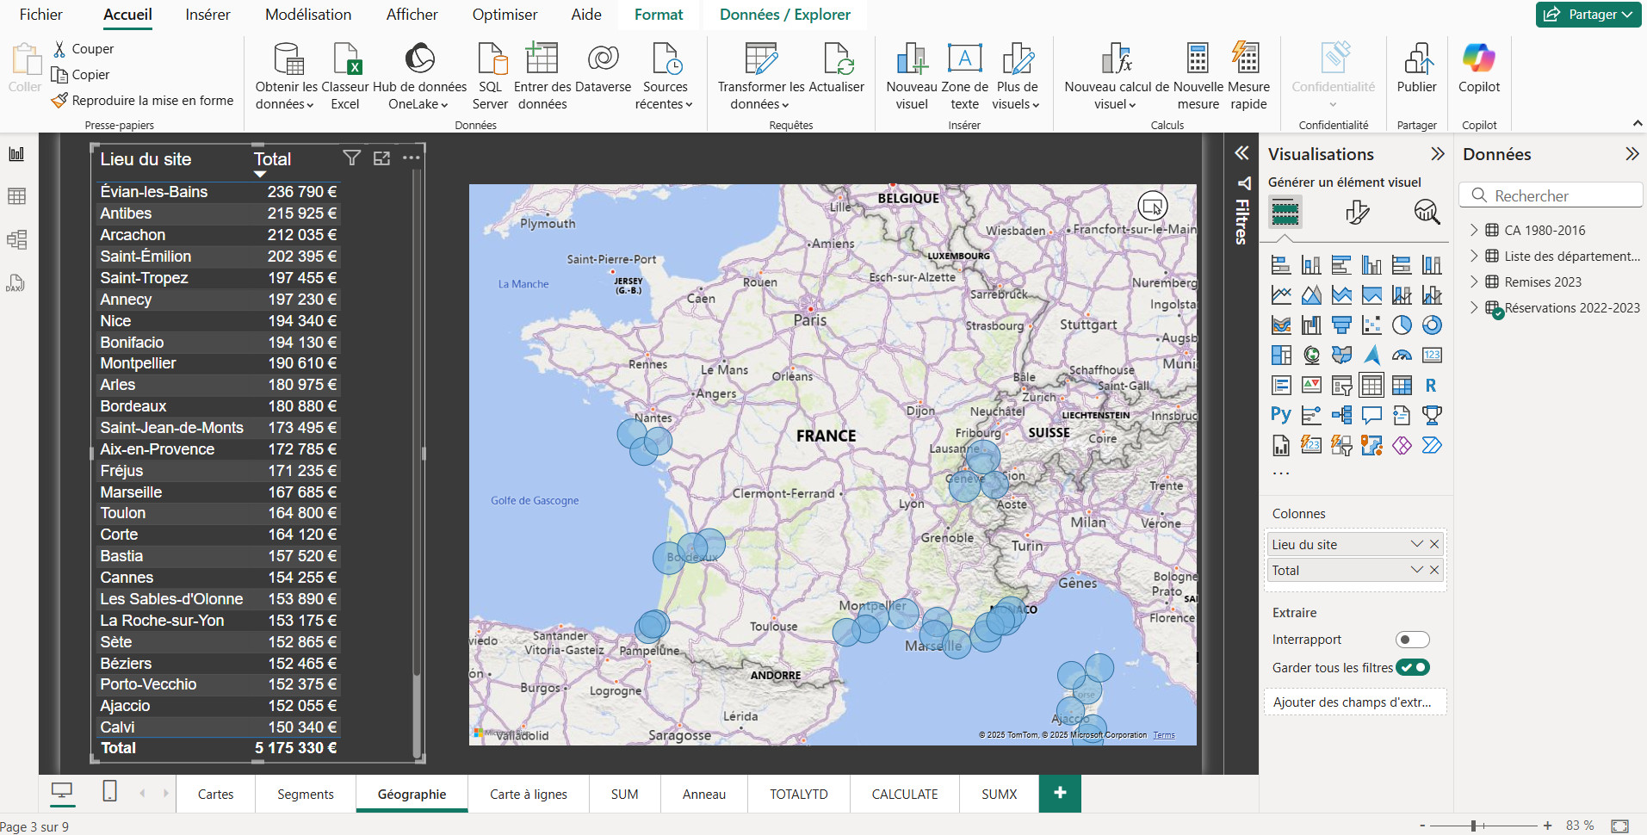Select the Card 123 visualization
The height and width of the screenshot is (835, 1647).
[1432, 356]
